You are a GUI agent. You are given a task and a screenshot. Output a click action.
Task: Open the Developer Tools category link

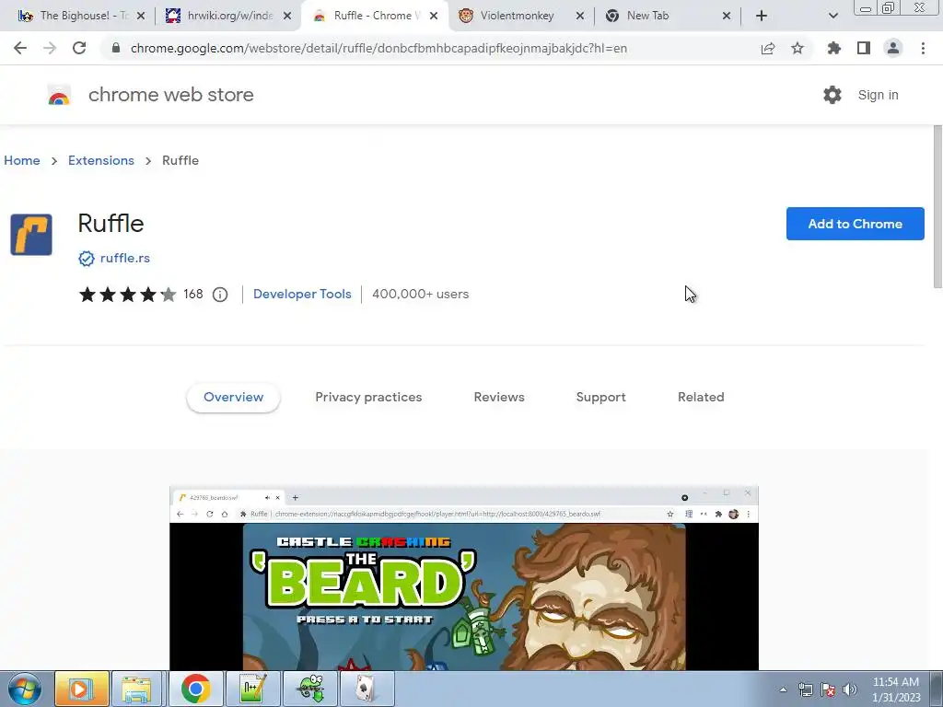(x=302, y=294)
